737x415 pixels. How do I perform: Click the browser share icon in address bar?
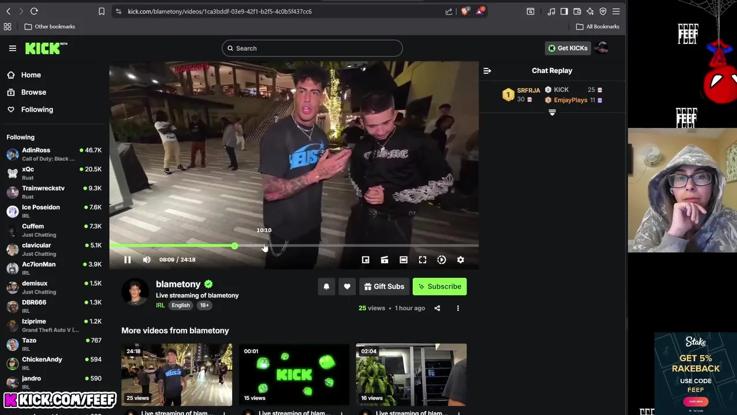449,12
